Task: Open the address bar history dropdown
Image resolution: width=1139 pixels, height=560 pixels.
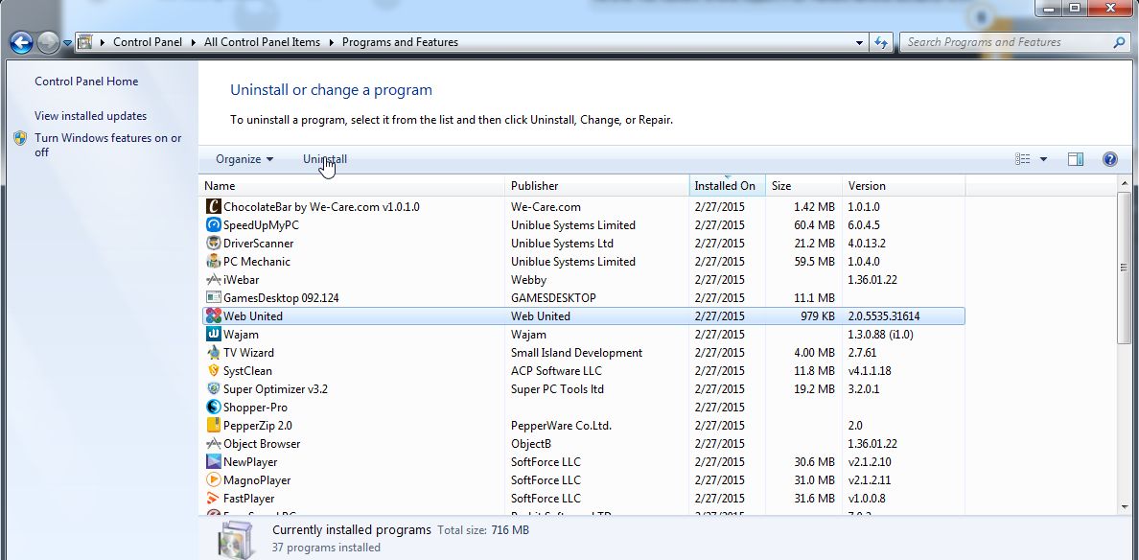Action: [x=860, y=42]
